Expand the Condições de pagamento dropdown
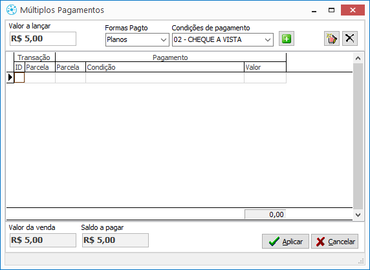 click(268, 40)
